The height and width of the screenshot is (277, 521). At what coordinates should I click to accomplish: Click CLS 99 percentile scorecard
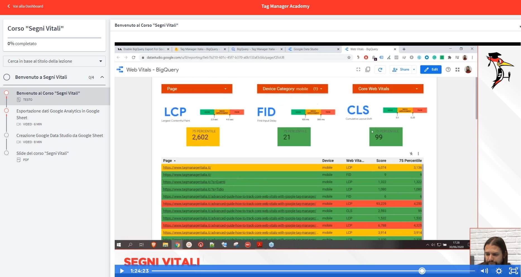pyautogui.click(x=386, y=137)
